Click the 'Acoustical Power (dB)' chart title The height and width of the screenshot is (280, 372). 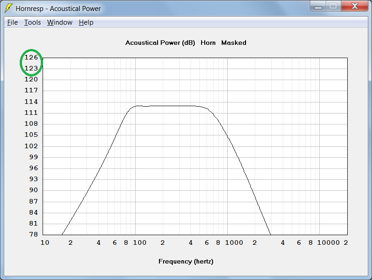[160, 43]
